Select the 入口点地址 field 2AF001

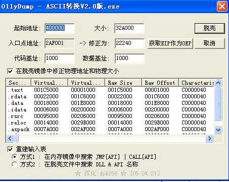click(x=59, y=43)
